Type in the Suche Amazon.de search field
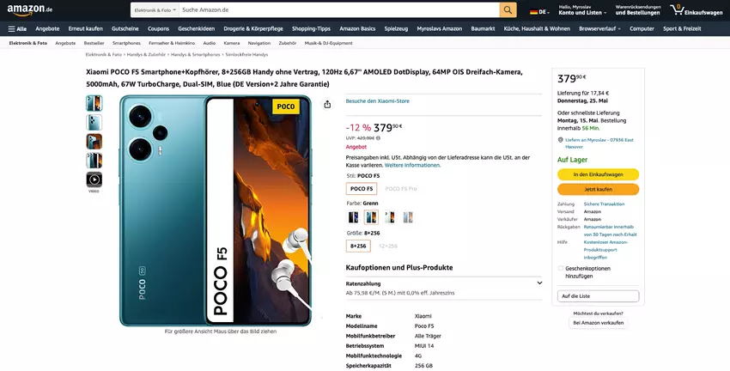The height and width of the screenshot is (371, 730). pos(338,10)
